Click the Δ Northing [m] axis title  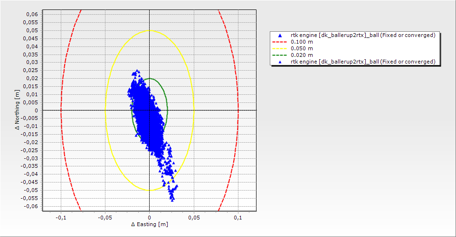18,109
